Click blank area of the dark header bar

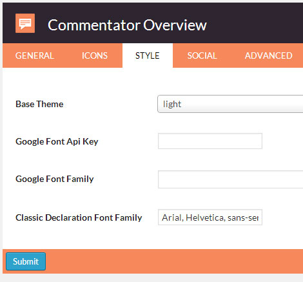point(253,24)
